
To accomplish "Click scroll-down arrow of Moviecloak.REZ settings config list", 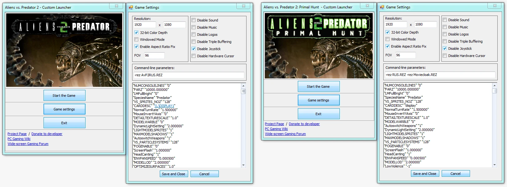I will point(495,165).
